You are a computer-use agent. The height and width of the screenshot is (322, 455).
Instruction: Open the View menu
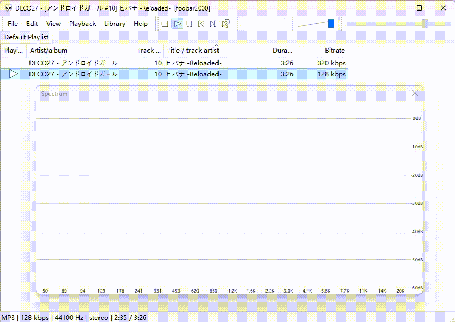(53, 24)
